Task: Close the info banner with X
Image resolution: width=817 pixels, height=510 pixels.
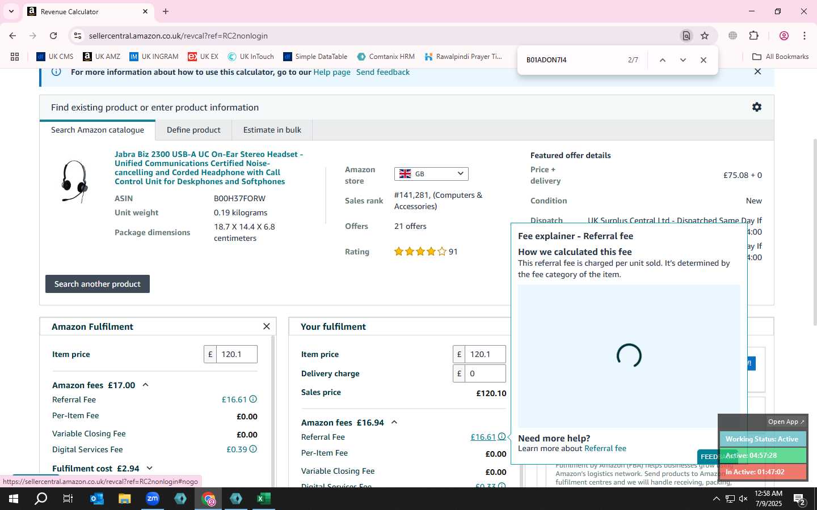Action: 757,71
